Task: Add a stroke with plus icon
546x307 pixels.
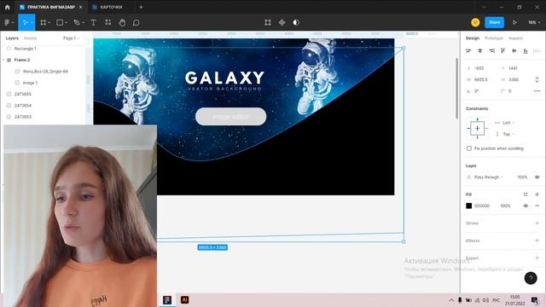Action: [x=537, y=223]
